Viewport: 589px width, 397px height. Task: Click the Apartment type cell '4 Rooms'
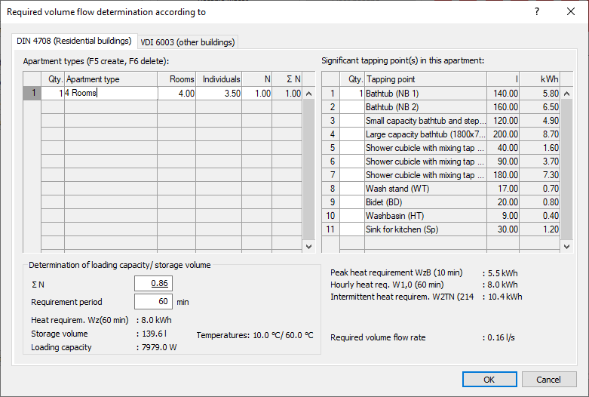pyautogui.click(x=111, y=93)
